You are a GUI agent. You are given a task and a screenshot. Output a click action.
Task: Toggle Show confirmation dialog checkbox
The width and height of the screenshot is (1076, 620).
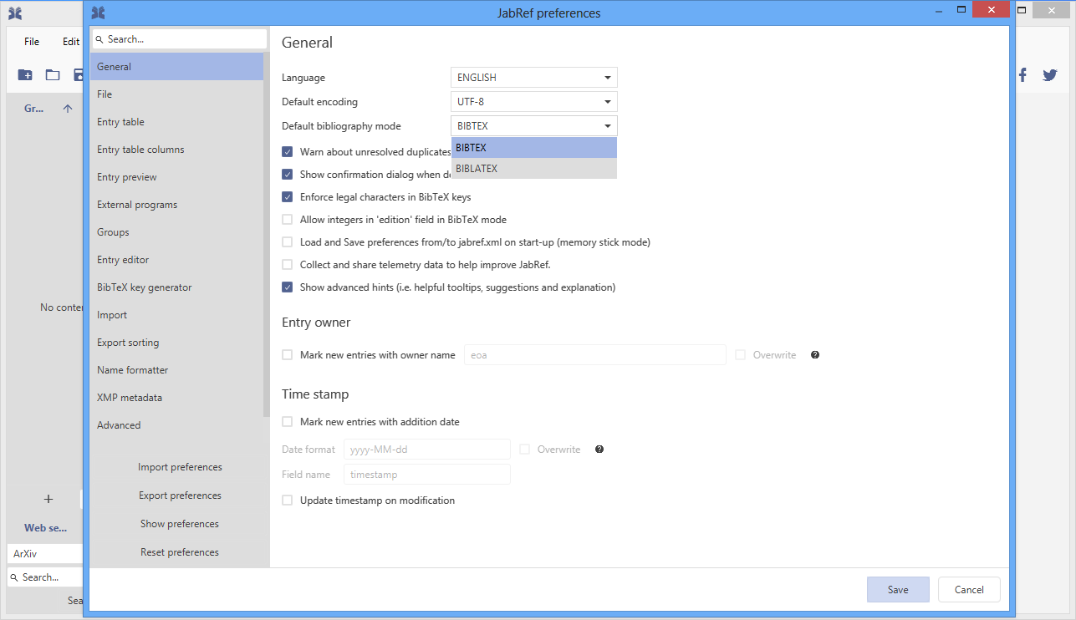(x=288, y=175)
